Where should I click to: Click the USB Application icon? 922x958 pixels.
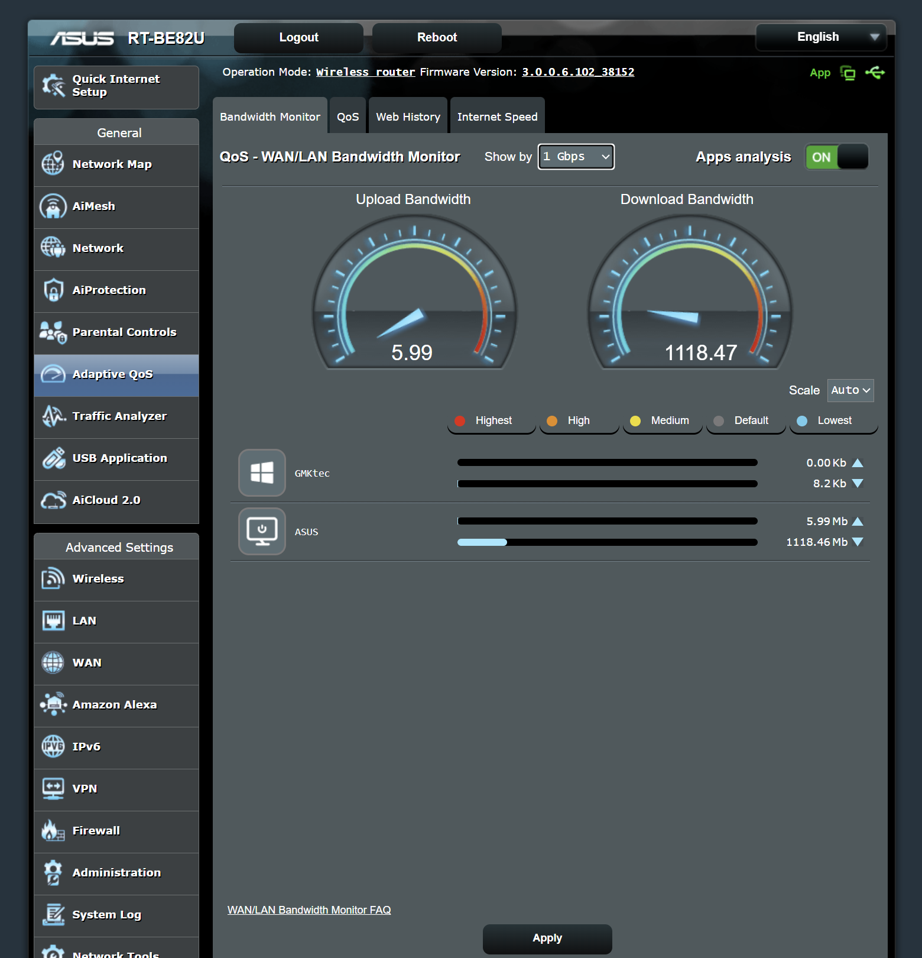coord(53,458)
